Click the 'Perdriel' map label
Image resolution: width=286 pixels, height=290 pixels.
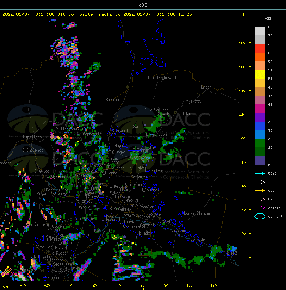pyautogui.click(x=84, y=201)
